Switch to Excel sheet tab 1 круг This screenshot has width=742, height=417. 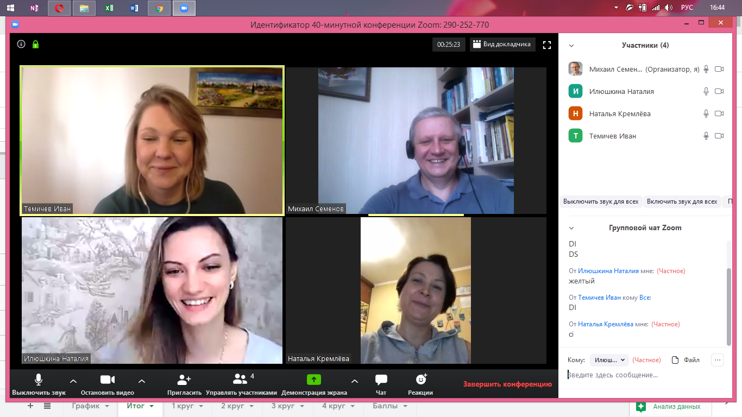click(186, 406)
